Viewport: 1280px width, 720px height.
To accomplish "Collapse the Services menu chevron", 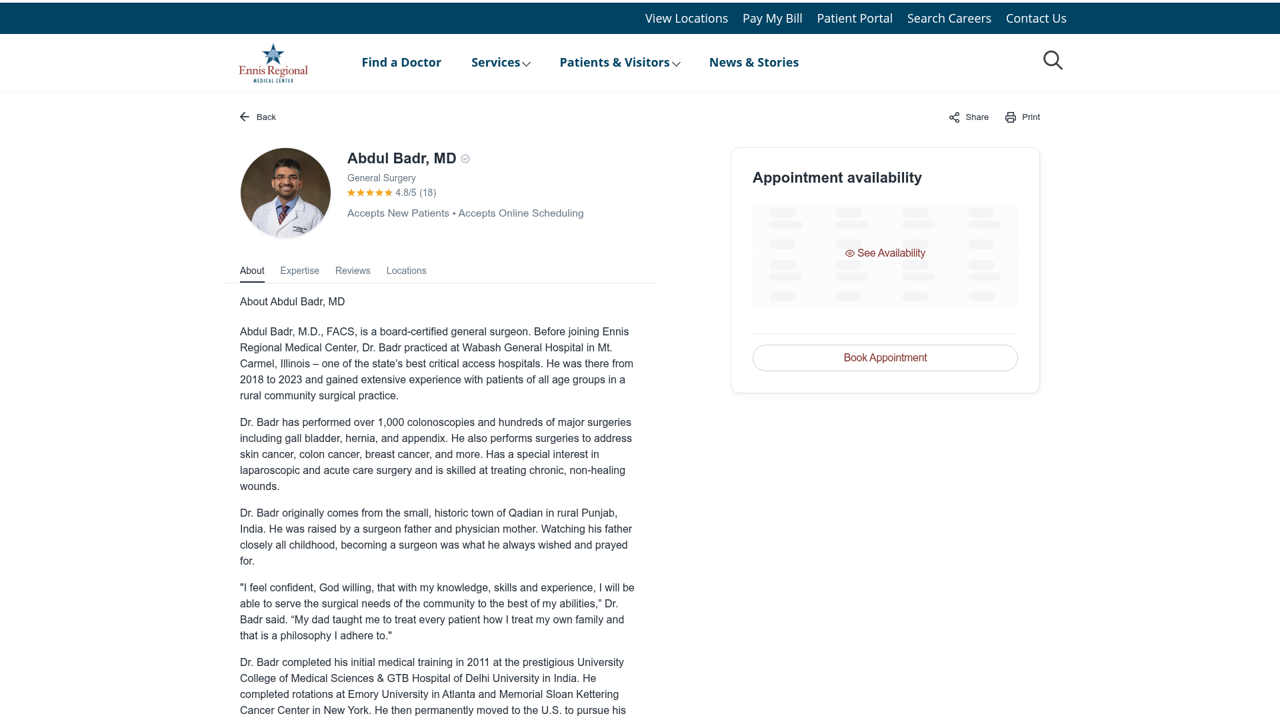I will tap(527, 64).
